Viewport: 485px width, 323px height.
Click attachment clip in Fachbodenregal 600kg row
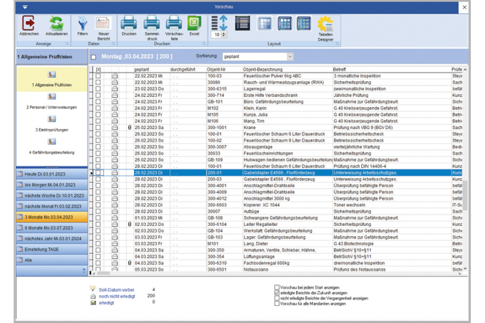pyautogui.click(x=130, y=263)
